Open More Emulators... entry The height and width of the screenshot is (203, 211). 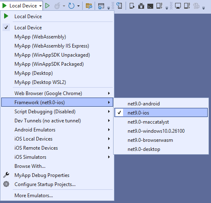coord(57,196)
